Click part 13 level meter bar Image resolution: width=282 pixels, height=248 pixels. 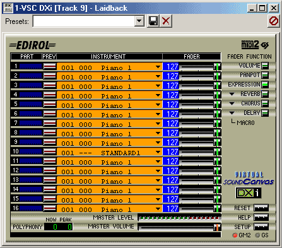(x=31, y=180)
